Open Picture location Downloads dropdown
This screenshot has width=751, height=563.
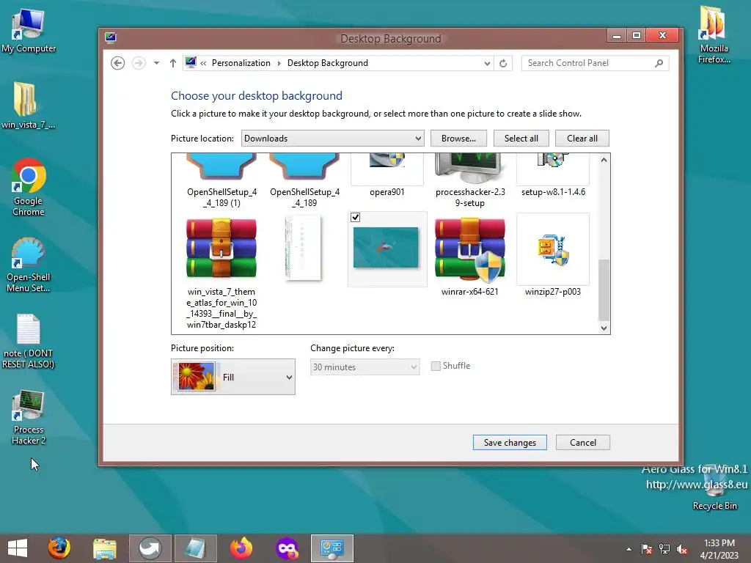coord(332,139)
